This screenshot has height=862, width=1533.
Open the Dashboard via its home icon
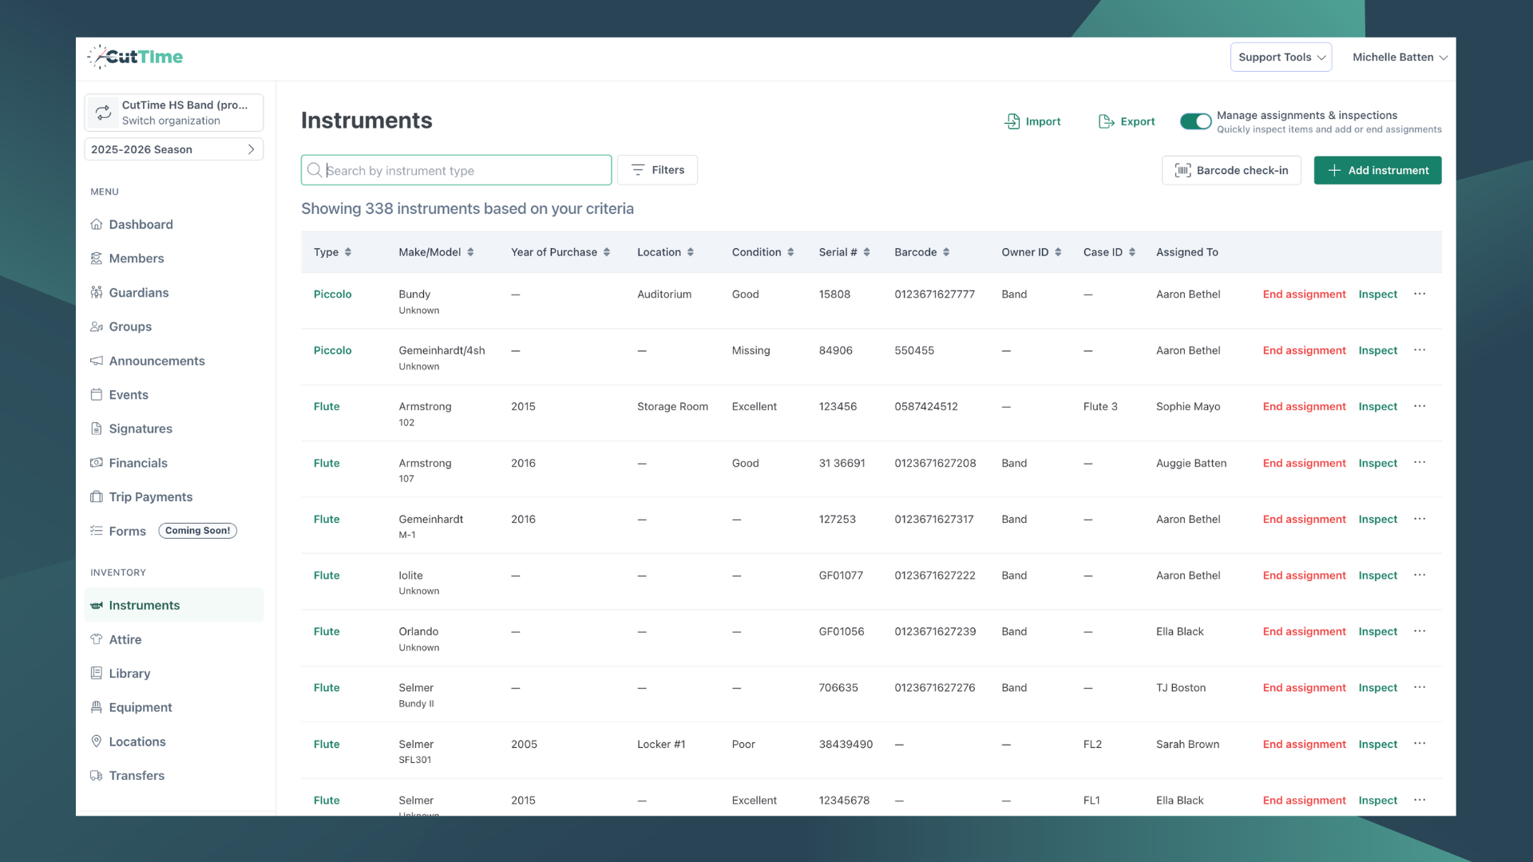pyautogui.click(x=97, y=224)
